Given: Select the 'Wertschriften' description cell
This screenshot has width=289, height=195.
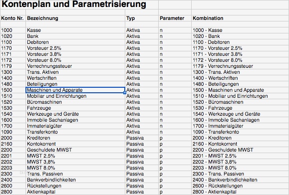Looking at the screenshot, I should [x=75, y=78].
